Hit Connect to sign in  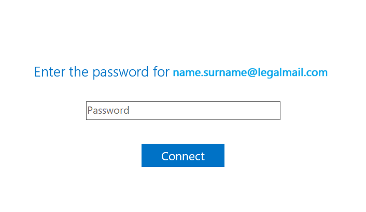point(183,156)
